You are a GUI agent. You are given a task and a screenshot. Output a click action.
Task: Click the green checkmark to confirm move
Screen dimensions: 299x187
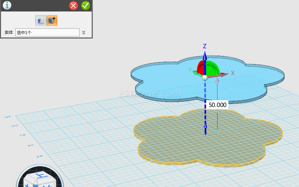pyautogui.click(x=86, y=5)
